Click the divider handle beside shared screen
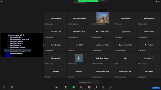This screenshot has width=161, height=90. [x=44, y=45]
